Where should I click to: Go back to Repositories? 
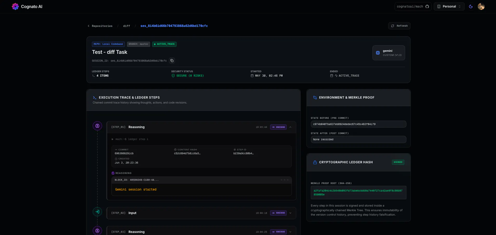[100, 26]
